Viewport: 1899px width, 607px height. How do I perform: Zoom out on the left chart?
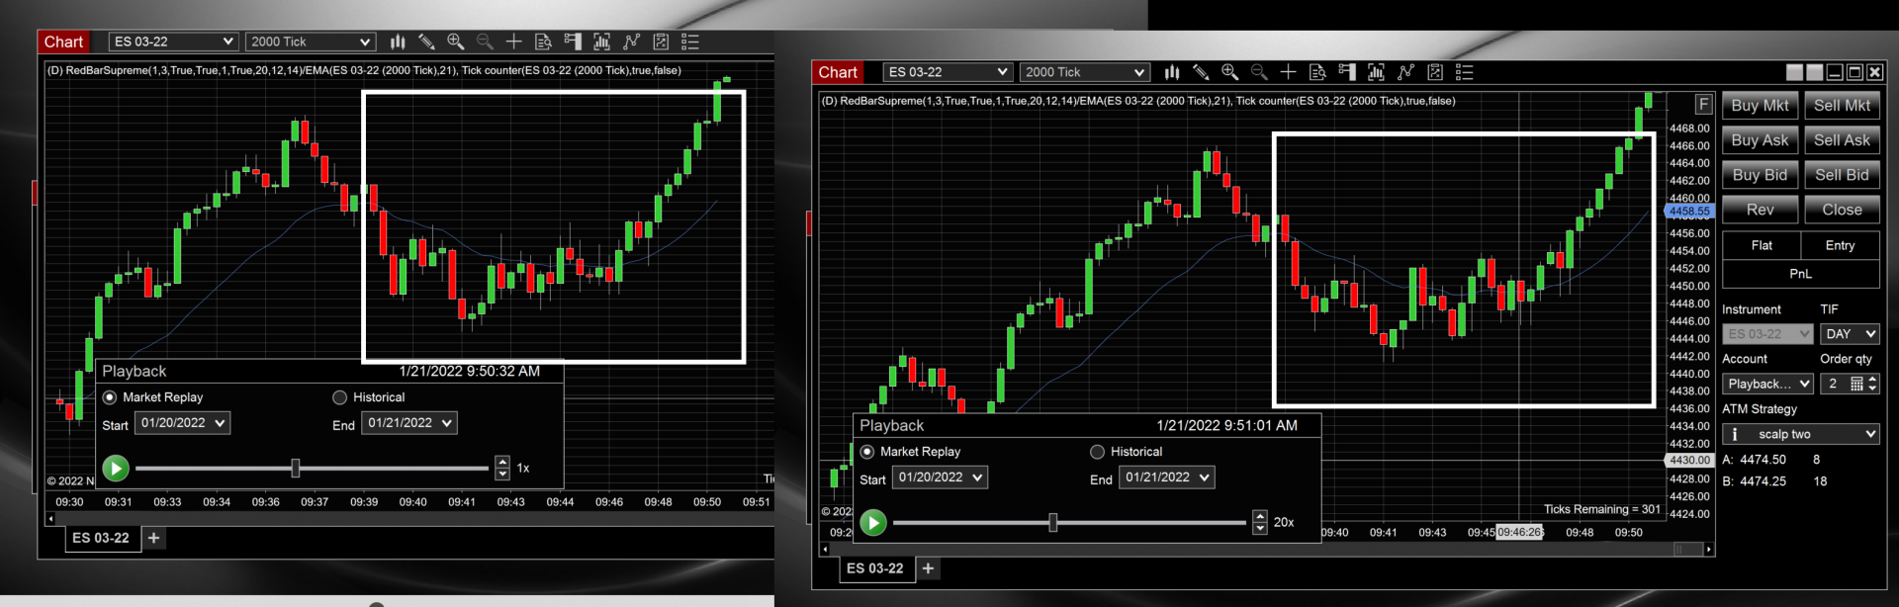click(485, 42)
